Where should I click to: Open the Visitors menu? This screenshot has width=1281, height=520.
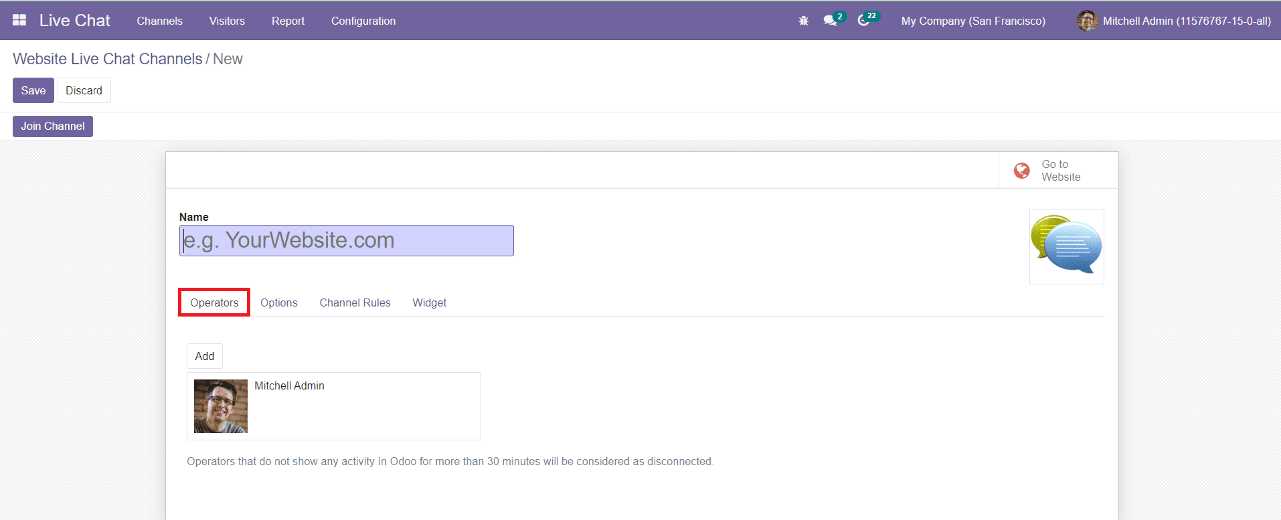227,21
